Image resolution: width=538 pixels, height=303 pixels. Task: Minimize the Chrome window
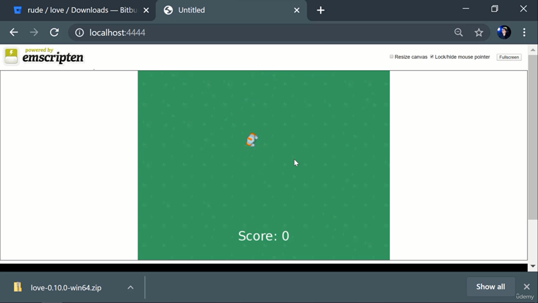[x=466, y=9]
